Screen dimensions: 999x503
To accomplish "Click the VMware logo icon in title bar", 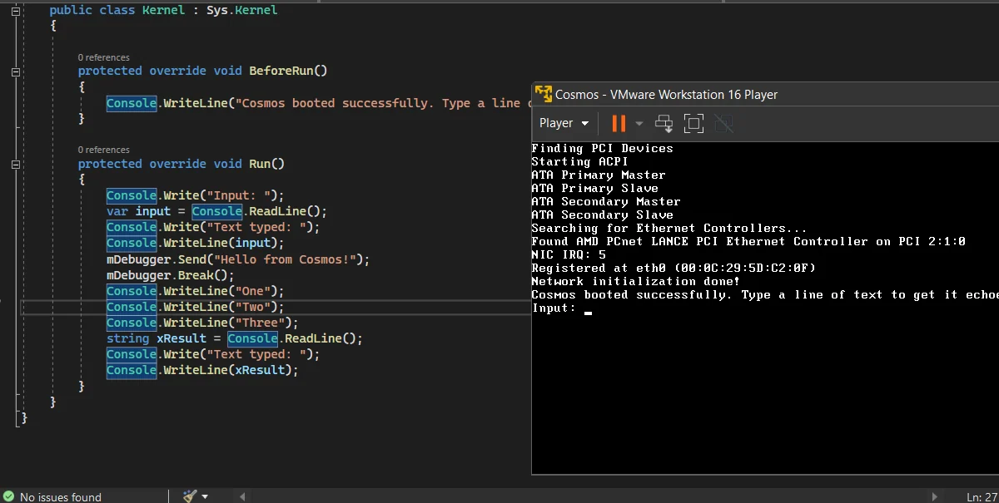I will point(544,94).
